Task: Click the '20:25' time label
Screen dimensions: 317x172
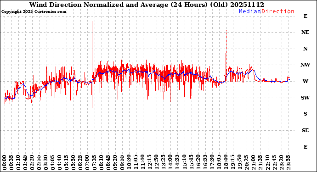Action: (246, 163)
